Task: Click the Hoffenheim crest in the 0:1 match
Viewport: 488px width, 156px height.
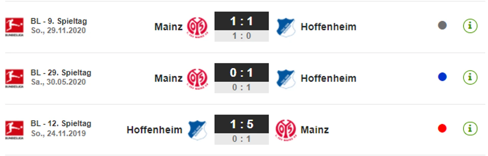Action: 286,79
